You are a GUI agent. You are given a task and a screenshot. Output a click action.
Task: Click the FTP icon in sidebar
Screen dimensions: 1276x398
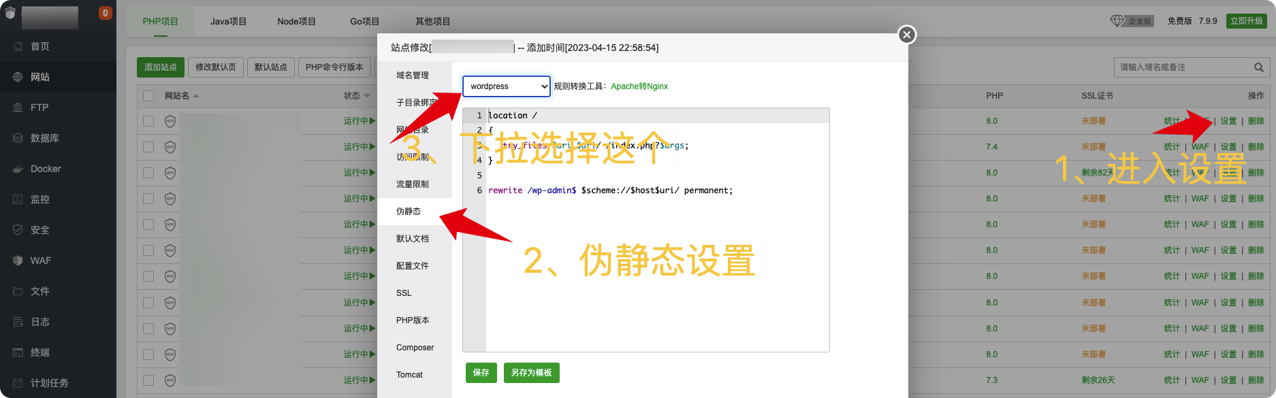point(18,107)
